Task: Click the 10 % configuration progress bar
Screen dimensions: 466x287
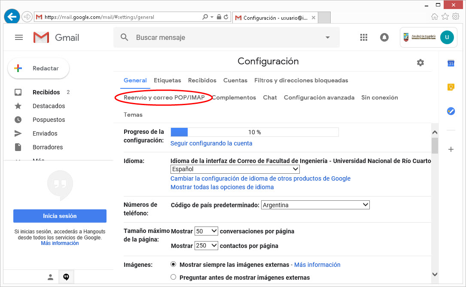Action: 255,132
